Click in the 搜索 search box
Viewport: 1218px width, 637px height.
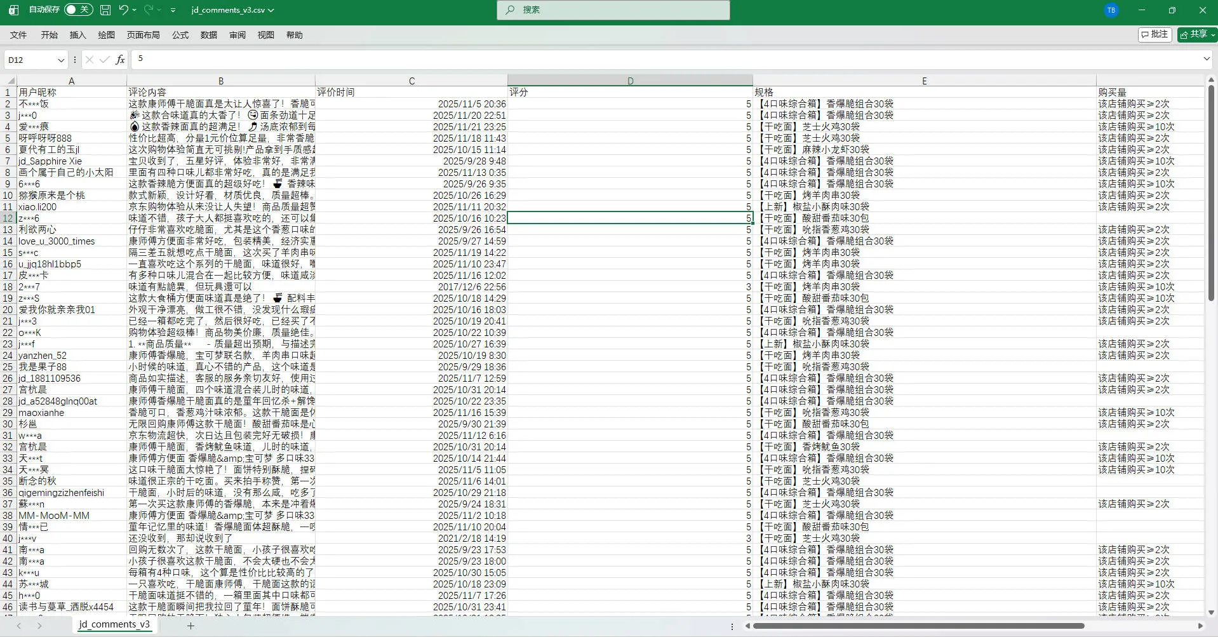pyautogui.click(x=613, y=10)
